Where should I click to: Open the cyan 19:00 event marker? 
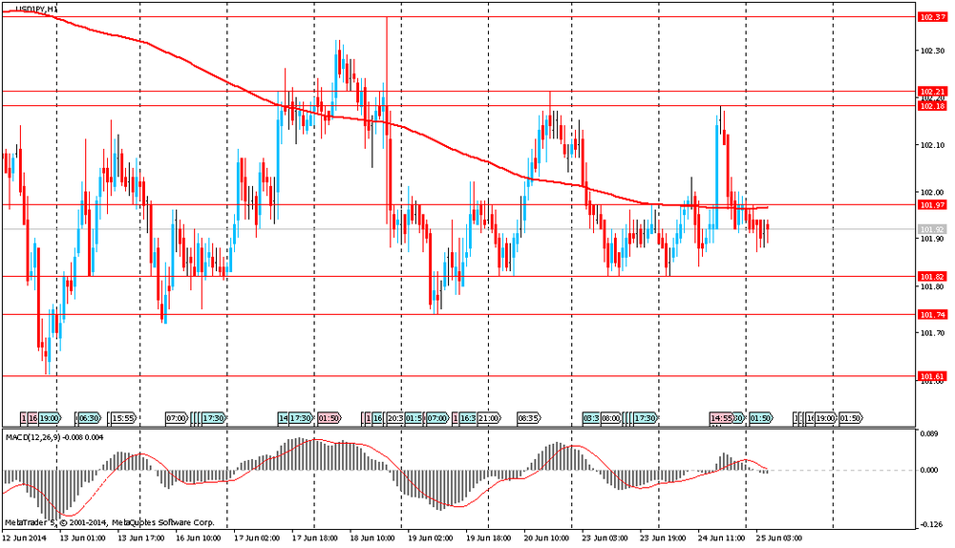tap(50, 418)
